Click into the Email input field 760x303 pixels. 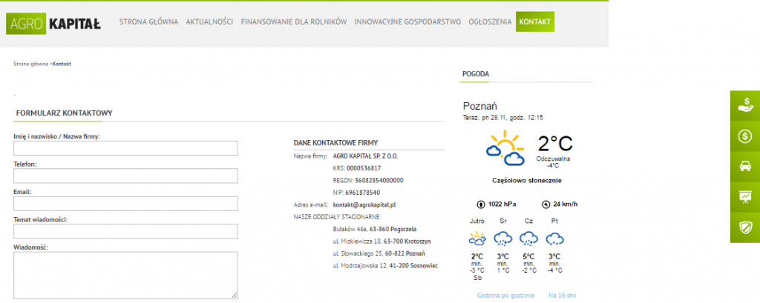[x=125, y=204]
